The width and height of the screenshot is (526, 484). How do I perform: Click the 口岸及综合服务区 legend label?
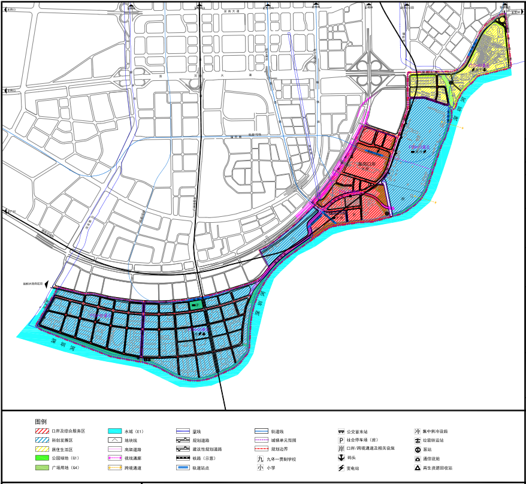68,431
